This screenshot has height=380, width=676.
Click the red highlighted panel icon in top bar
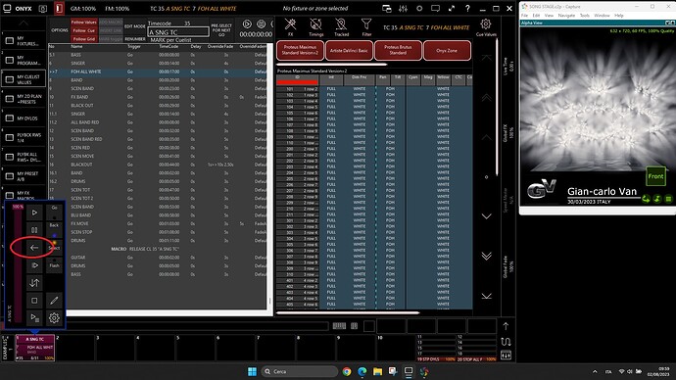pyautogui.click(x=59, y=8)
